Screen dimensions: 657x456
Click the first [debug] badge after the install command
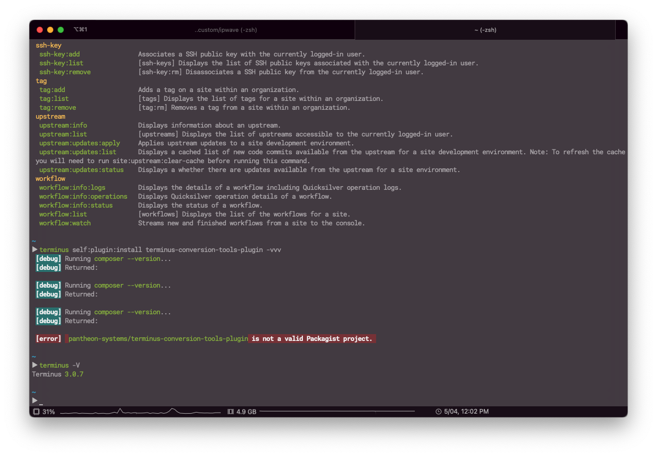click(x=49, y=259)
